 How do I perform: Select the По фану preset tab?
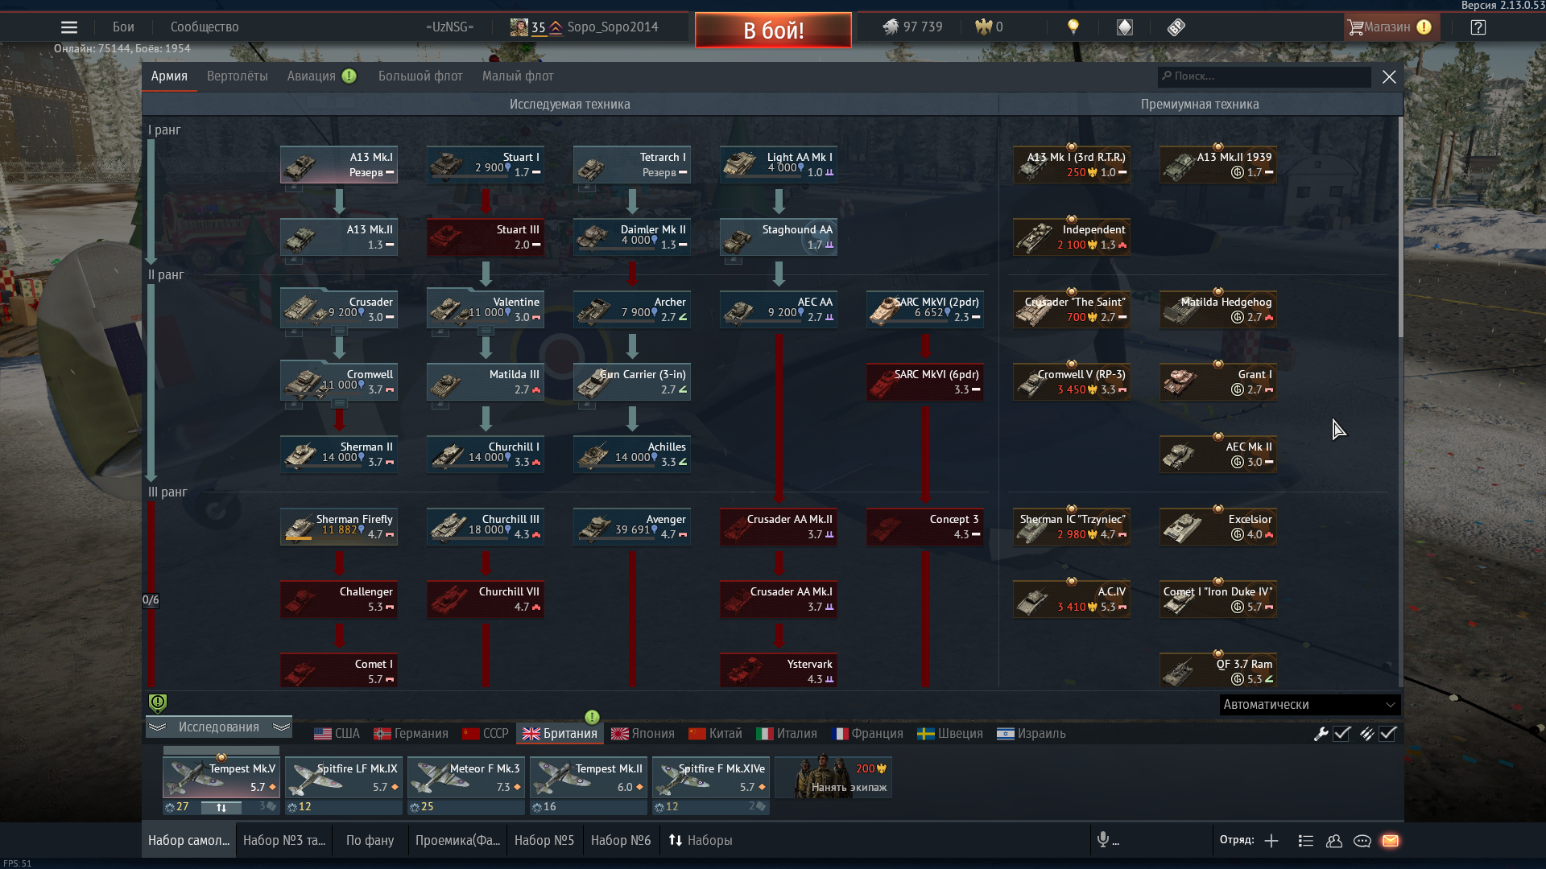(370, 840)
